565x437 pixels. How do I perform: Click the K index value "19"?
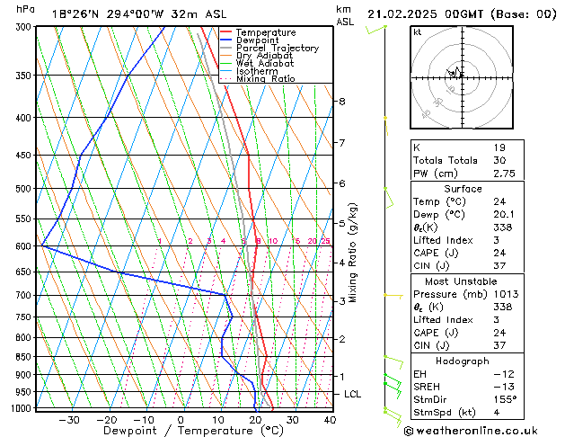(499, 147)
